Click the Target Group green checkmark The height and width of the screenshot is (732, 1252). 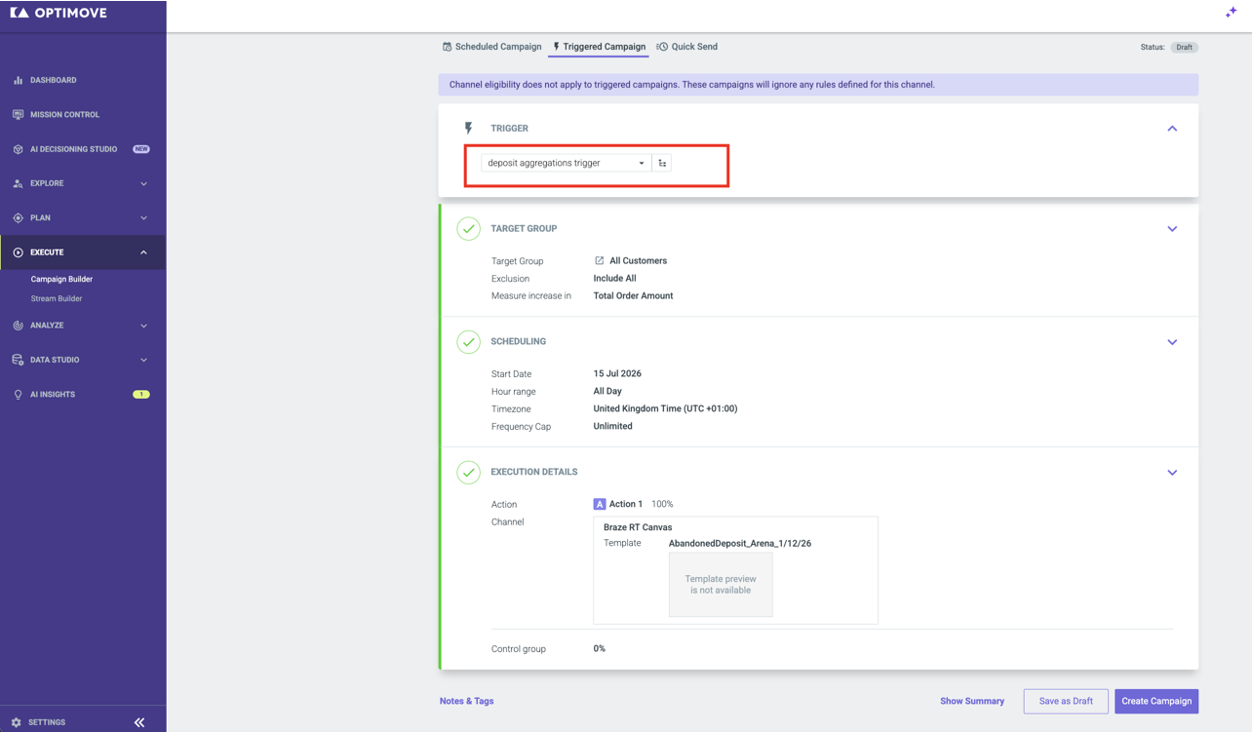coord(469,229)
